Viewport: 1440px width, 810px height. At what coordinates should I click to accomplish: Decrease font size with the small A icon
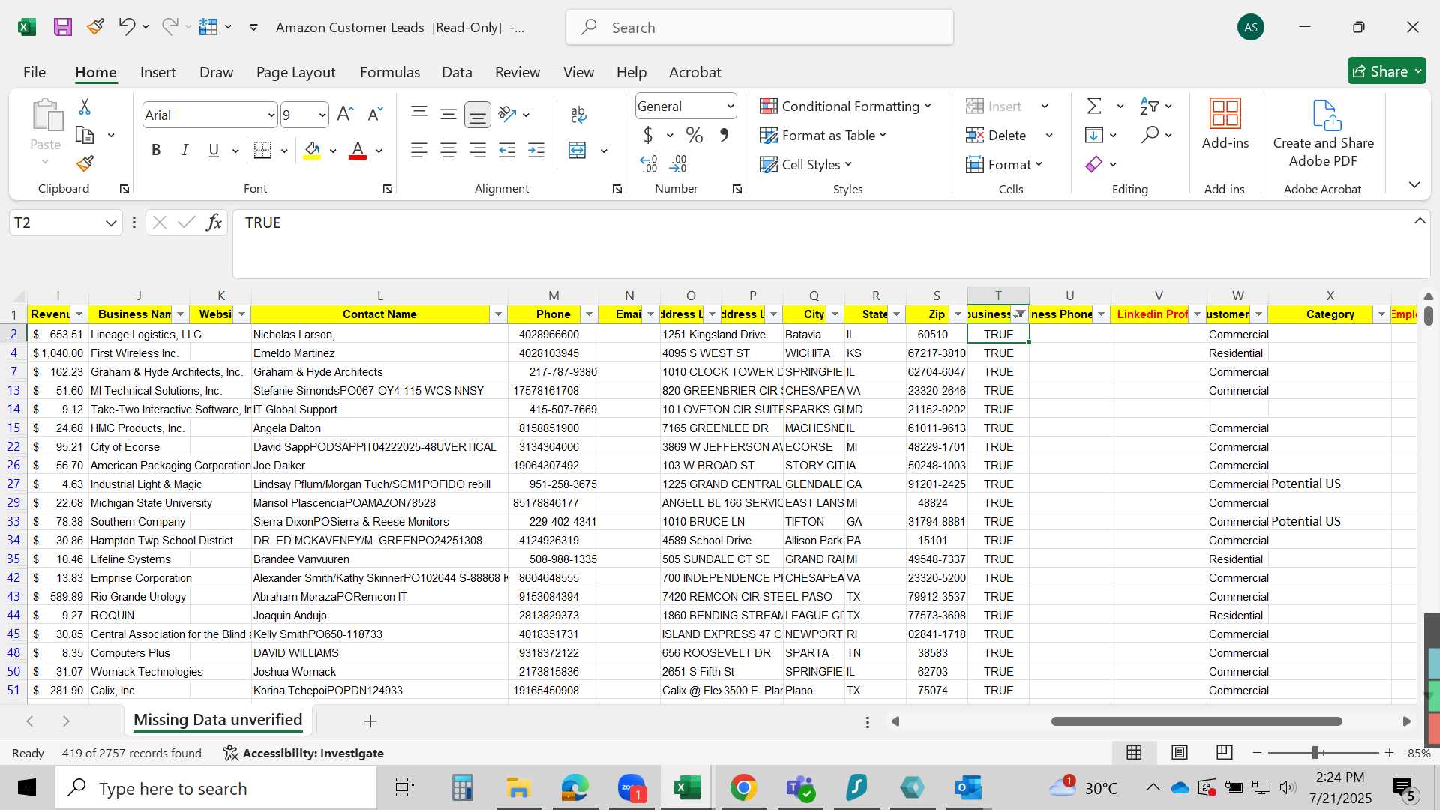pos(375,114)
